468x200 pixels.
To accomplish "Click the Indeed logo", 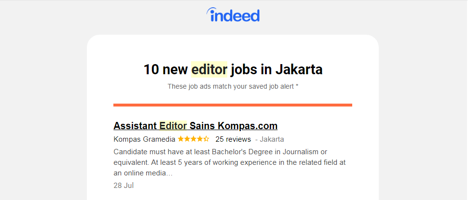I will 233,15.
